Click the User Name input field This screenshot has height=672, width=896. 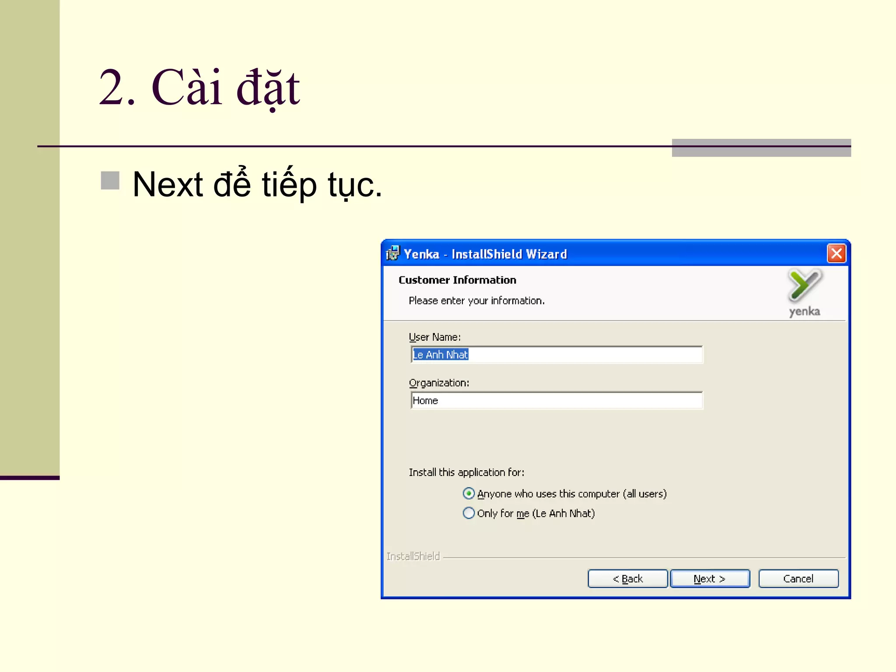556,354
